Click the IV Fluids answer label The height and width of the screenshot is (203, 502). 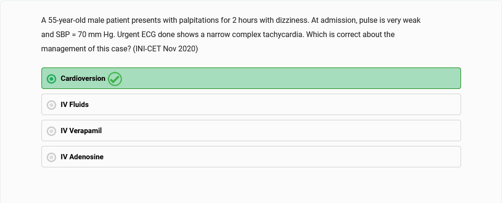75,105
